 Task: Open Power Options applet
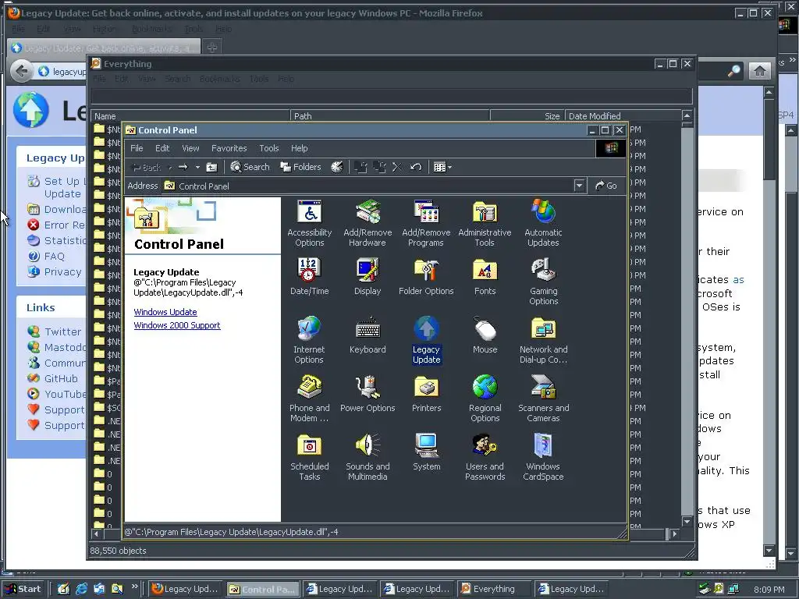[368, 394]
